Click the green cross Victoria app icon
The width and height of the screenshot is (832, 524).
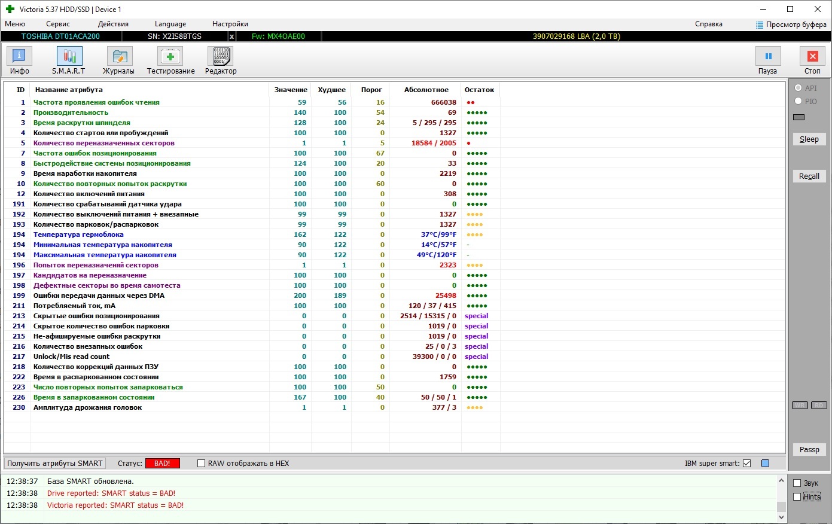(x=10, y=9)
